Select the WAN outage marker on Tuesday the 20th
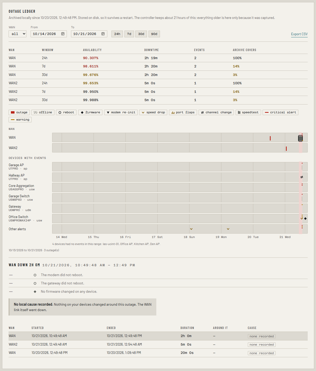 270,138
